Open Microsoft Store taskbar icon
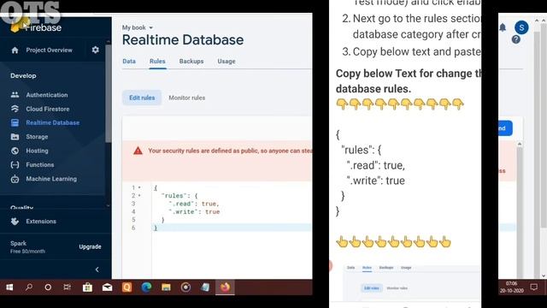 (x=87, y=287)
